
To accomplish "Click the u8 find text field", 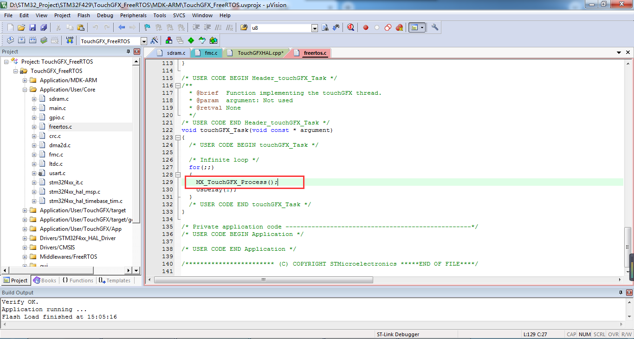I will 281,28.
